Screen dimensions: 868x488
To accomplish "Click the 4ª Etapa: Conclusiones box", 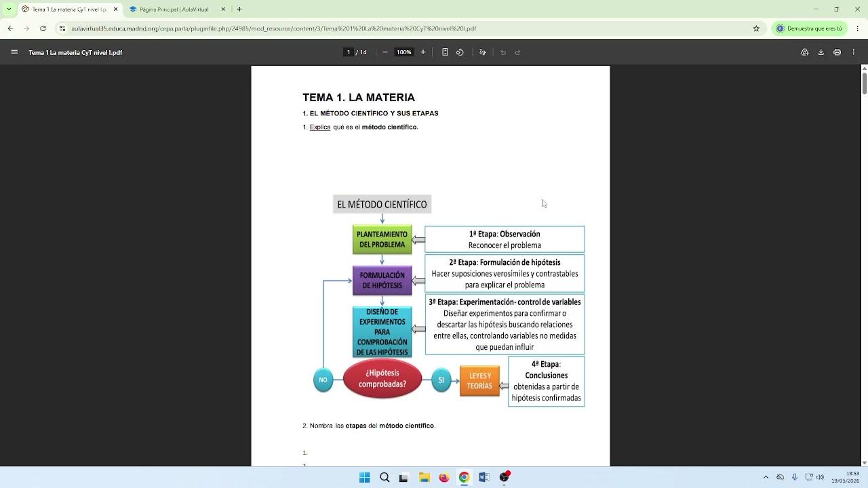I will [546, 382].
